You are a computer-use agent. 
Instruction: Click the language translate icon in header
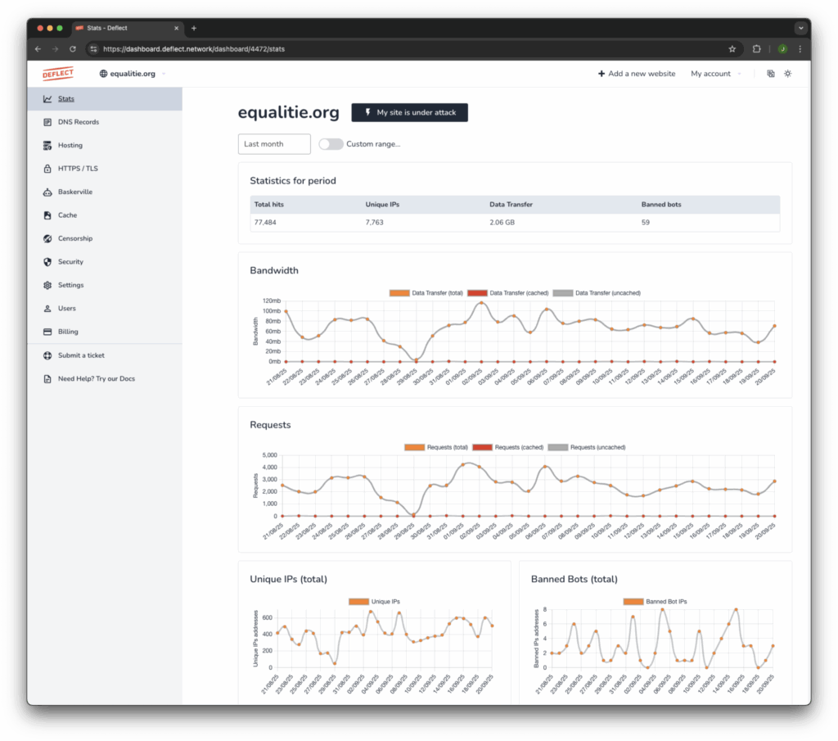pyautogui.click(x=770, y=74)
